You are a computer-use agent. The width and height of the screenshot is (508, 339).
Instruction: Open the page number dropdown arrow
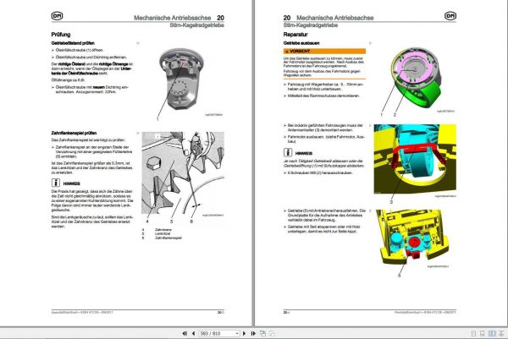point(237,333)
